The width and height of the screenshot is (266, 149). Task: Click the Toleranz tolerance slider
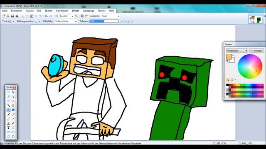[104, 21]
